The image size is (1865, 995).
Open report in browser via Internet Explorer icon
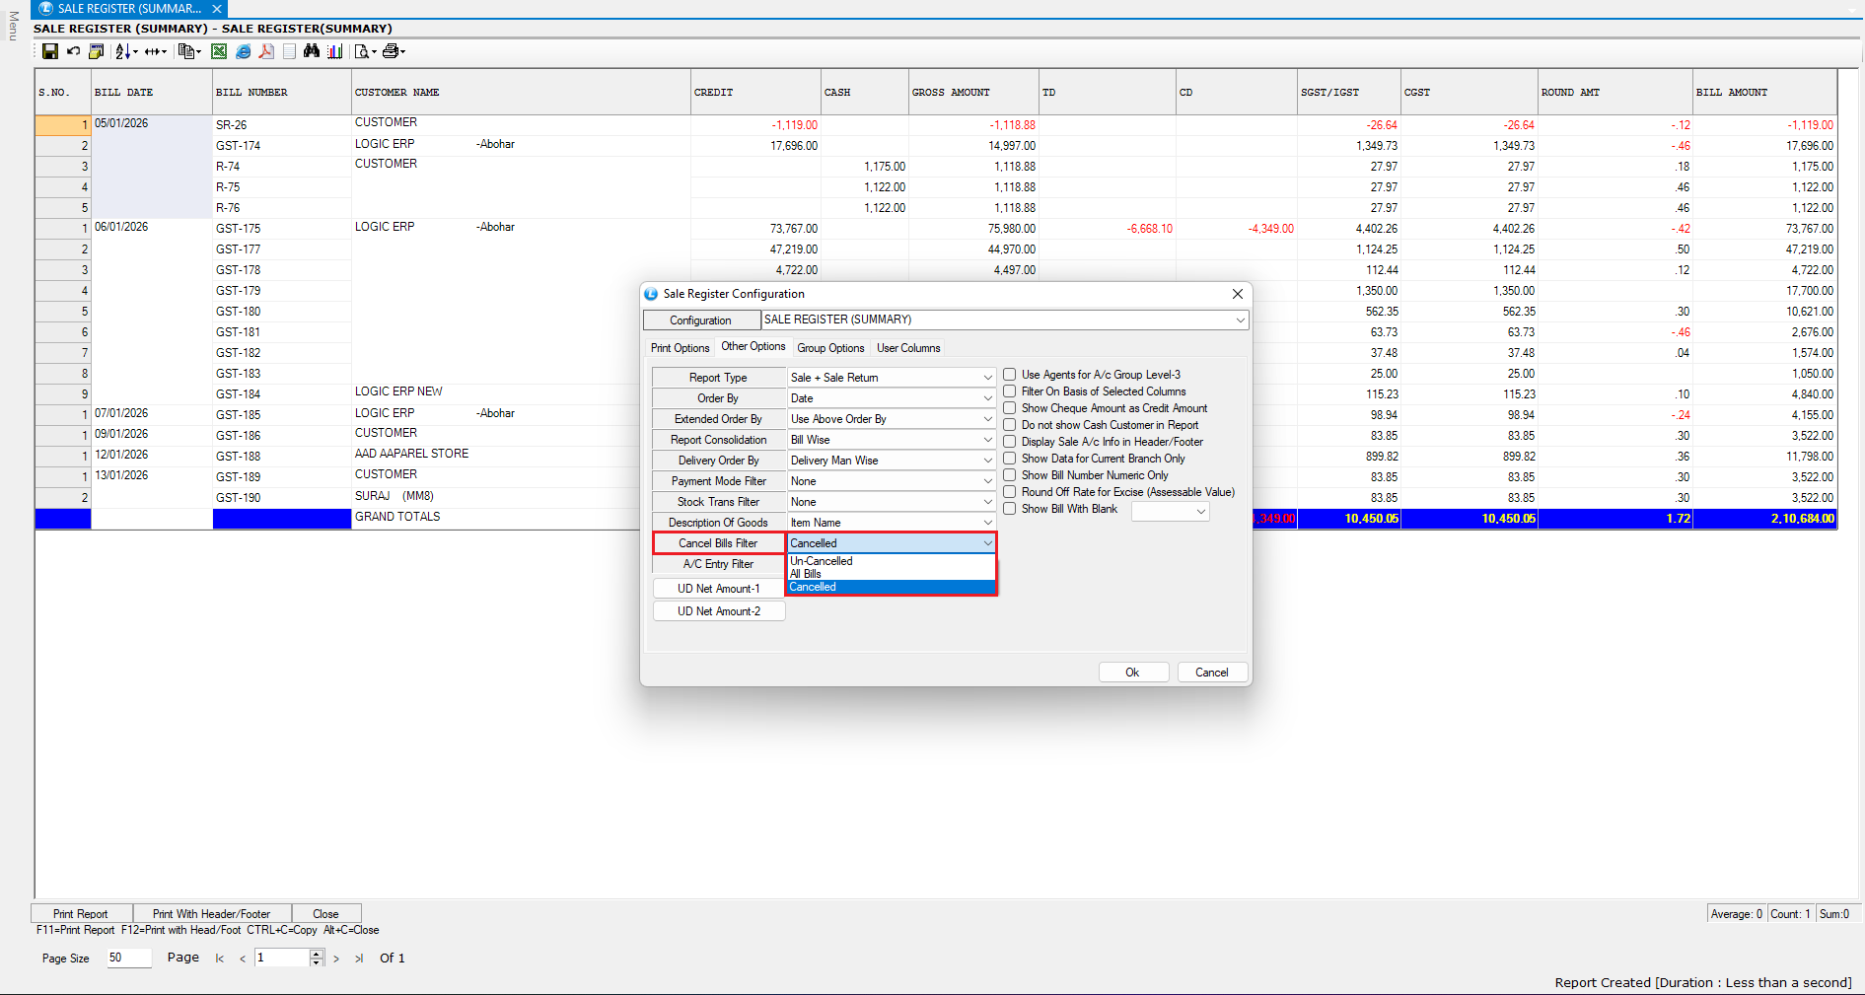coord(243,51)
